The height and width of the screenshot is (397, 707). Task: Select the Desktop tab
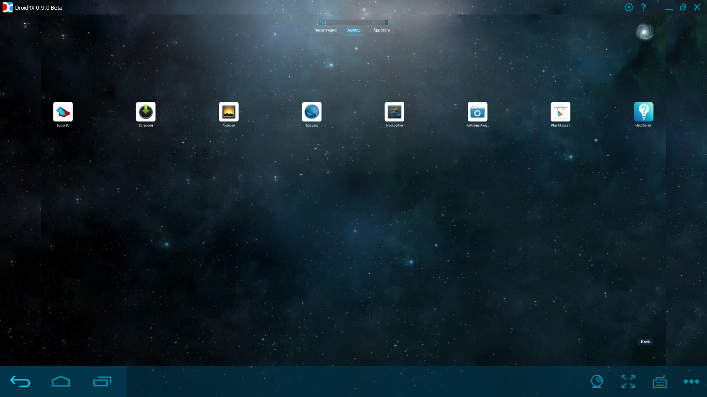tap(353, 30)
